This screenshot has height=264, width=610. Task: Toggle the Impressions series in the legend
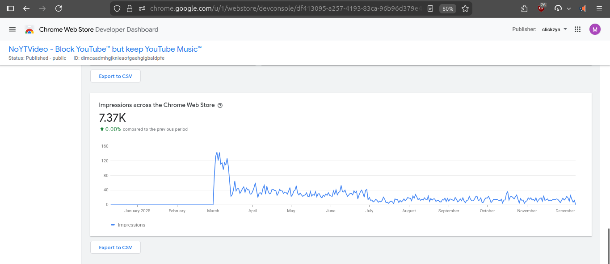point(128,225)
